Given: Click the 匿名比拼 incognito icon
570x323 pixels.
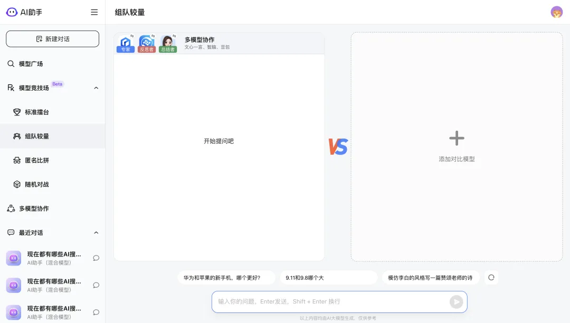Looking at the screenshot, I should (17, 160).
